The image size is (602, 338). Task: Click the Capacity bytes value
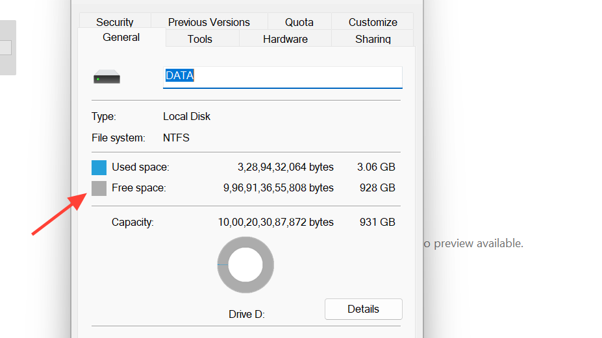(x=276, y=223)
